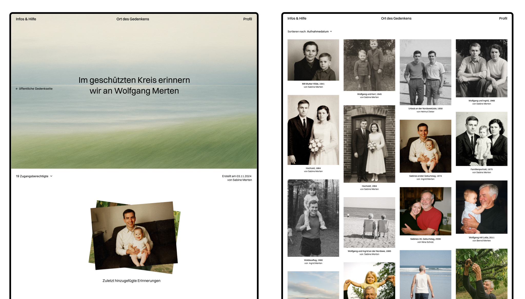
Task: Open the sky landscape photo at gallery bottom
Action: click(313, 285)
